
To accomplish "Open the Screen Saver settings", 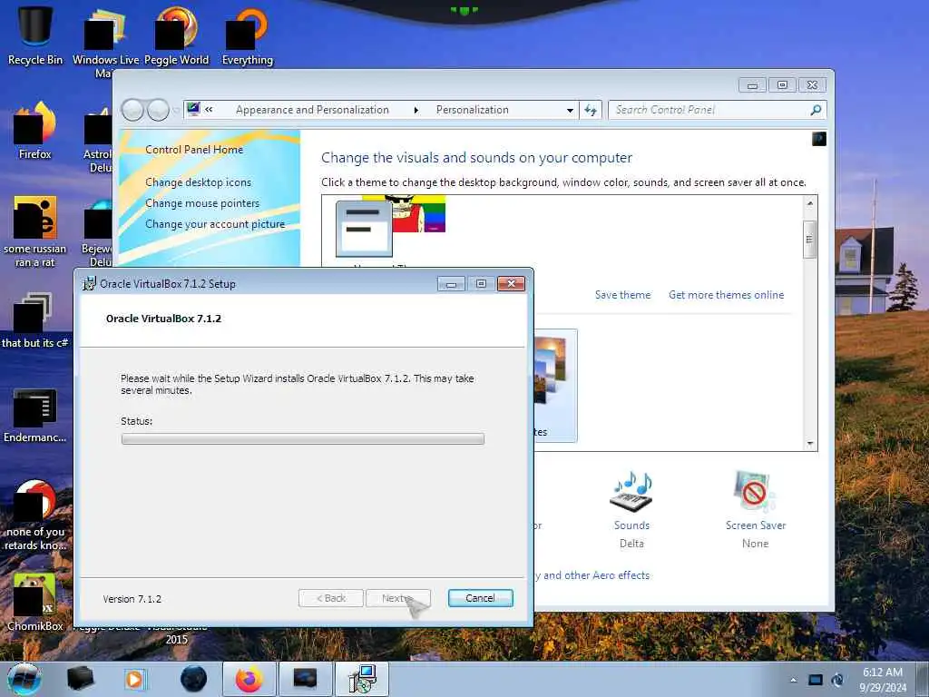I will 756,510.
